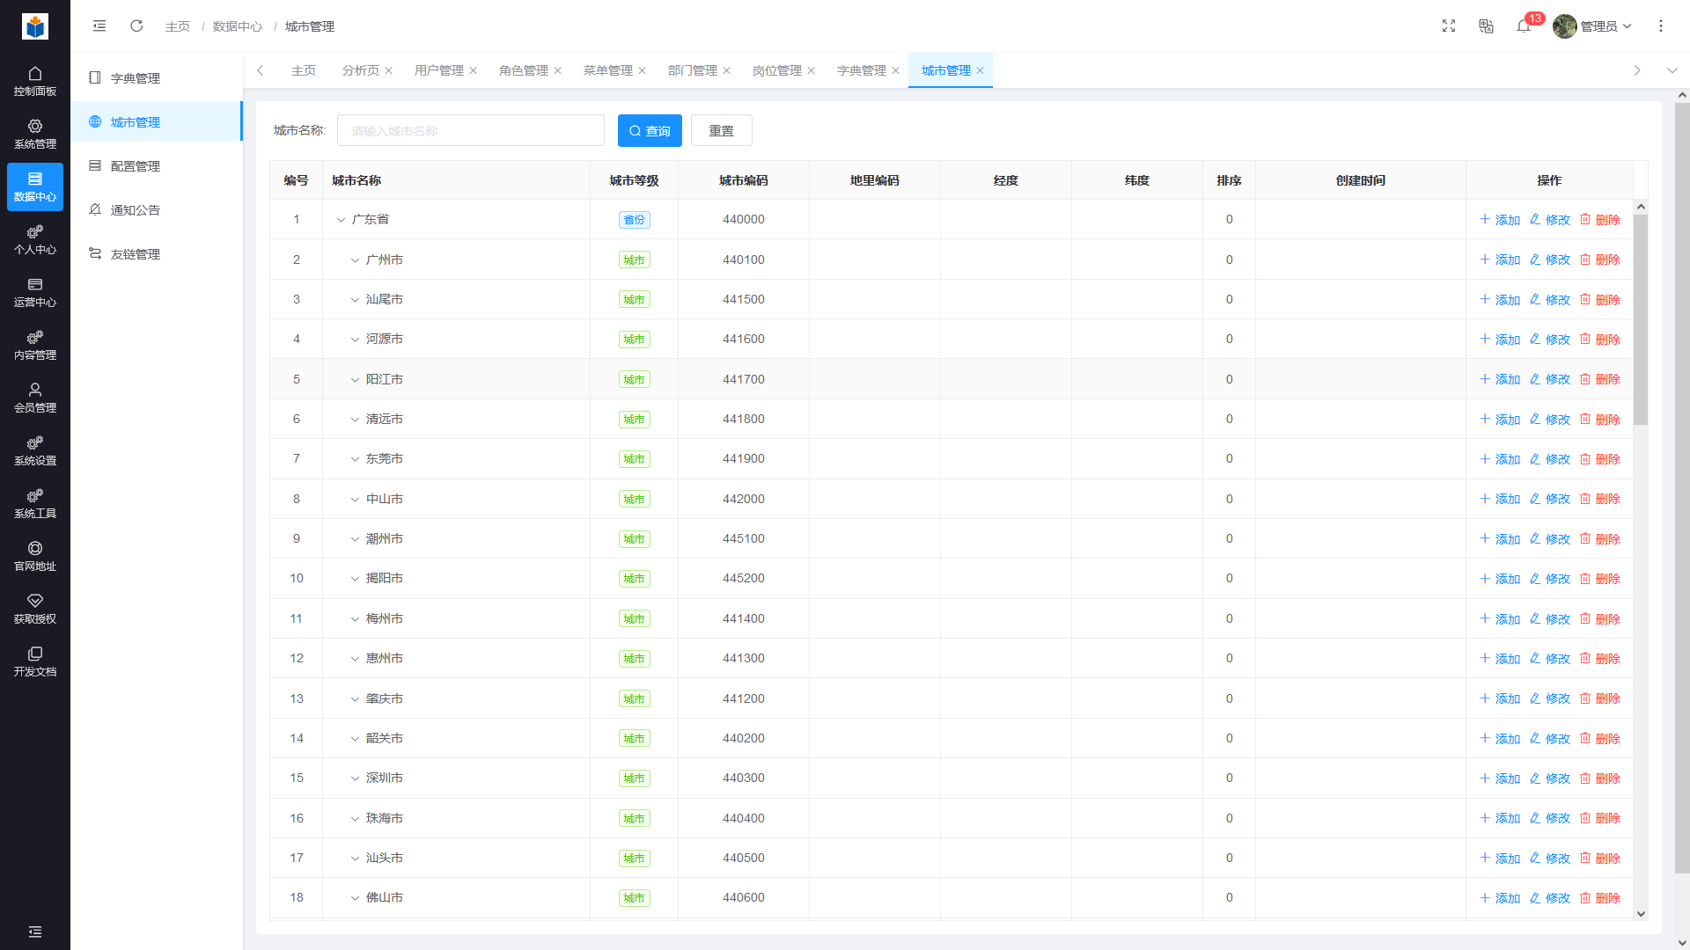Open 系统工具 in the left sidebar
1690x950 pixels.
(x=35, y=503)
